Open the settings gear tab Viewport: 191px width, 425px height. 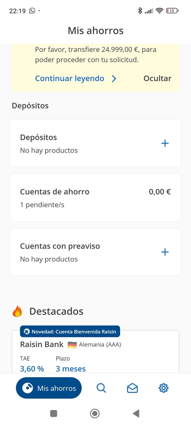click(163, 388)
